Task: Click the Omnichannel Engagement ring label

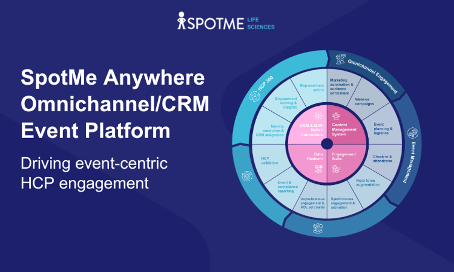Action: [x=373, y=76]
